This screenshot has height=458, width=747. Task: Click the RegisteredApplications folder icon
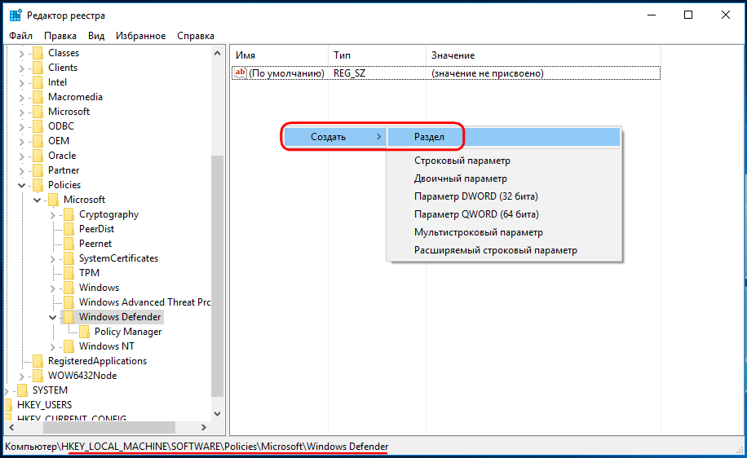[x=38, y=361]
